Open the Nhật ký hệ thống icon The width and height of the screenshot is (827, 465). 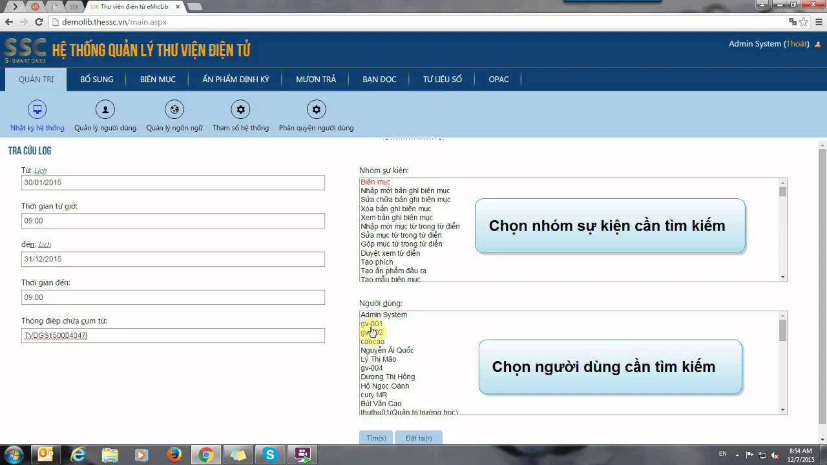tap(37, 110)
